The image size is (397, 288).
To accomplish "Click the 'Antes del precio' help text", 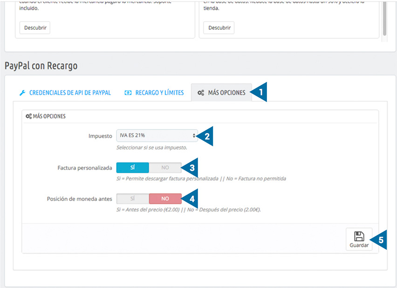I will (189, 210).
